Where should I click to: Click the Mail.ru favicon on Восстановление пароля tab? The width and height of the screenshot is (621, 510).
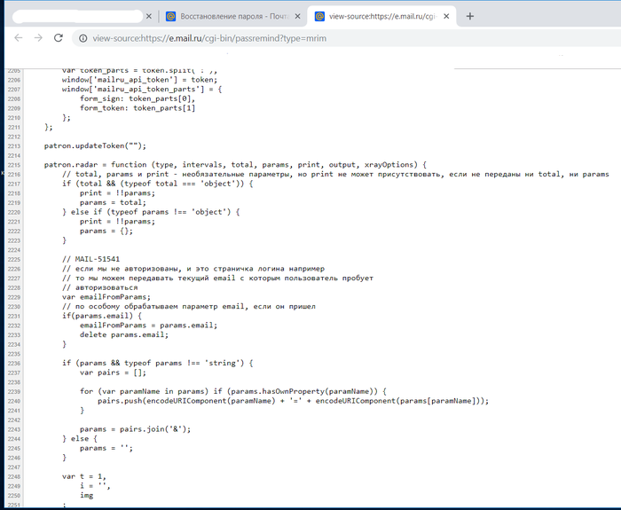pyautogui.click(x=170, y=16)
